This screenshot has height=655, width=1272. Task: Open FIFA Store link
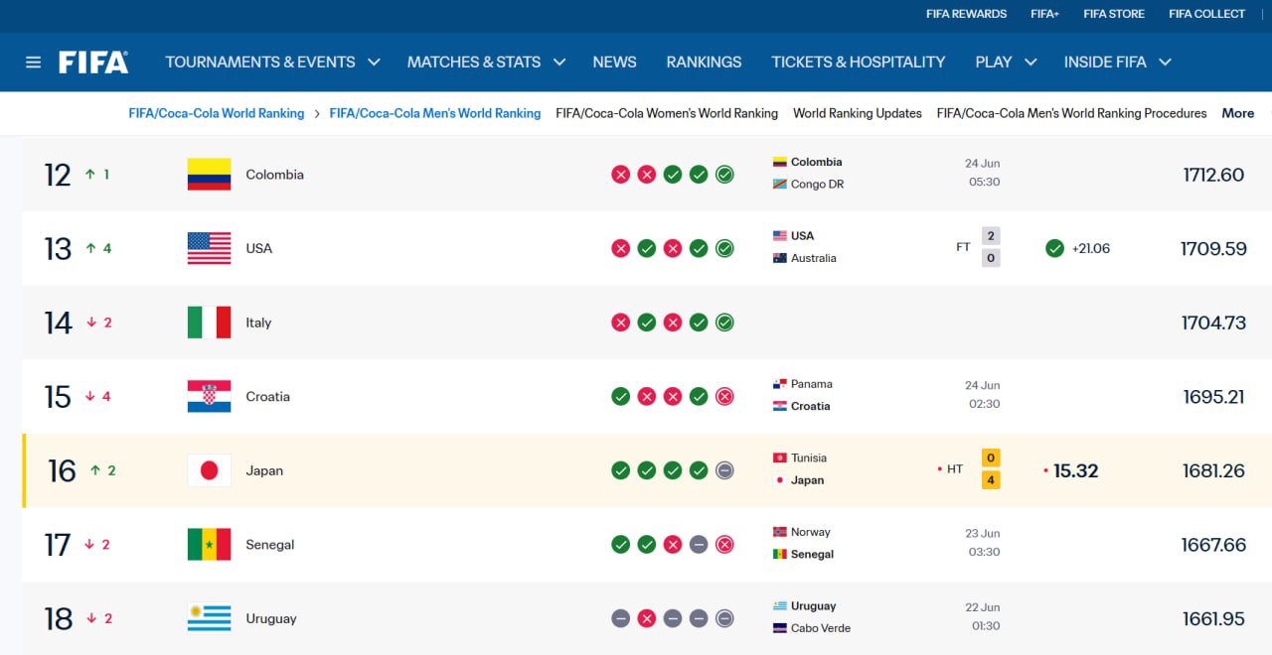click(x=1114, y=14)
